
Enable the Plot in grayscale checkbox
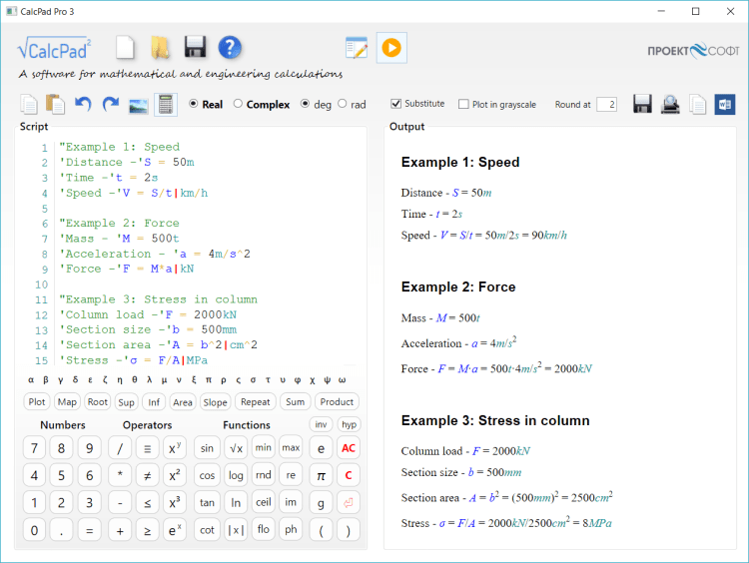[x=463, y=104]
